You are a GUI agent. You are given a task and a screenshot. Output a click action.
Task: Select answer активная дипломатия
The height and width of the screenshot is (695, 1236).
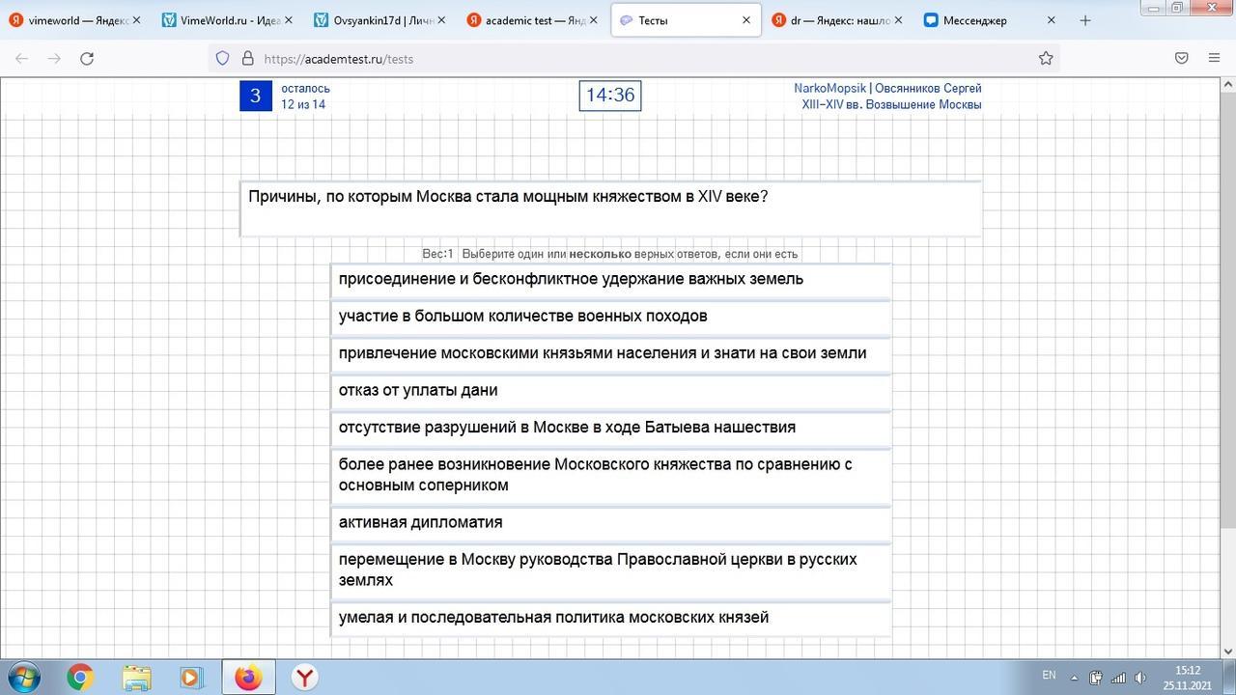click(610, 522)
